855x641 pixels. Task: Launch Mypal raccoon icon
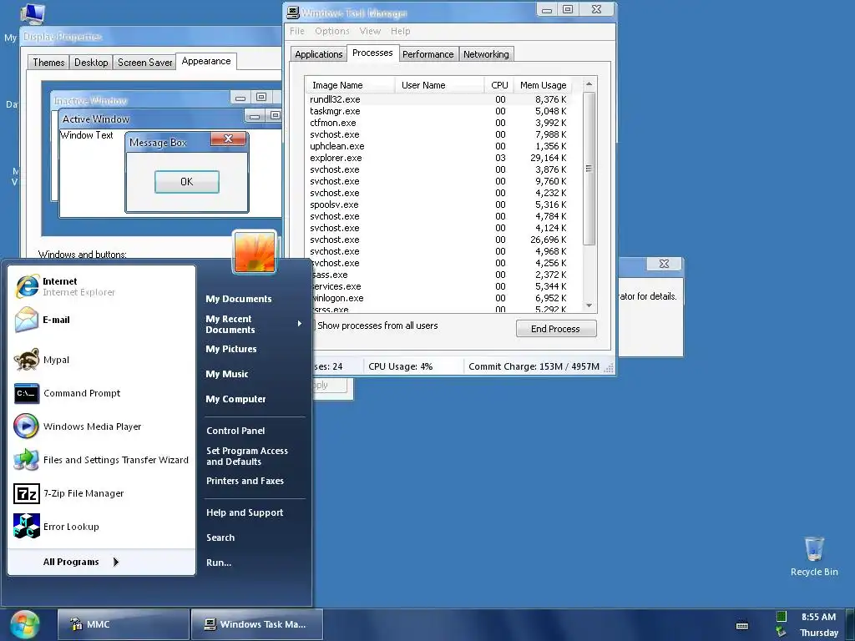coord(26,360)
